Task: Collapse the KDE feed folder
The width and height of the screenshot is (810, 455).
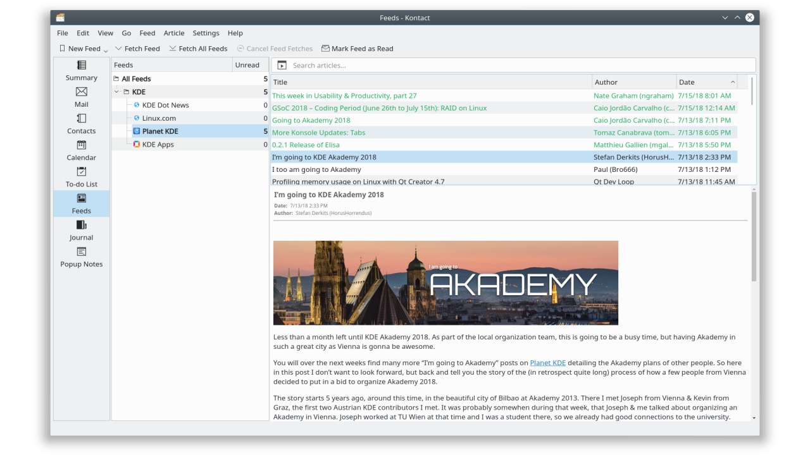Action: (x=116, y=92)
